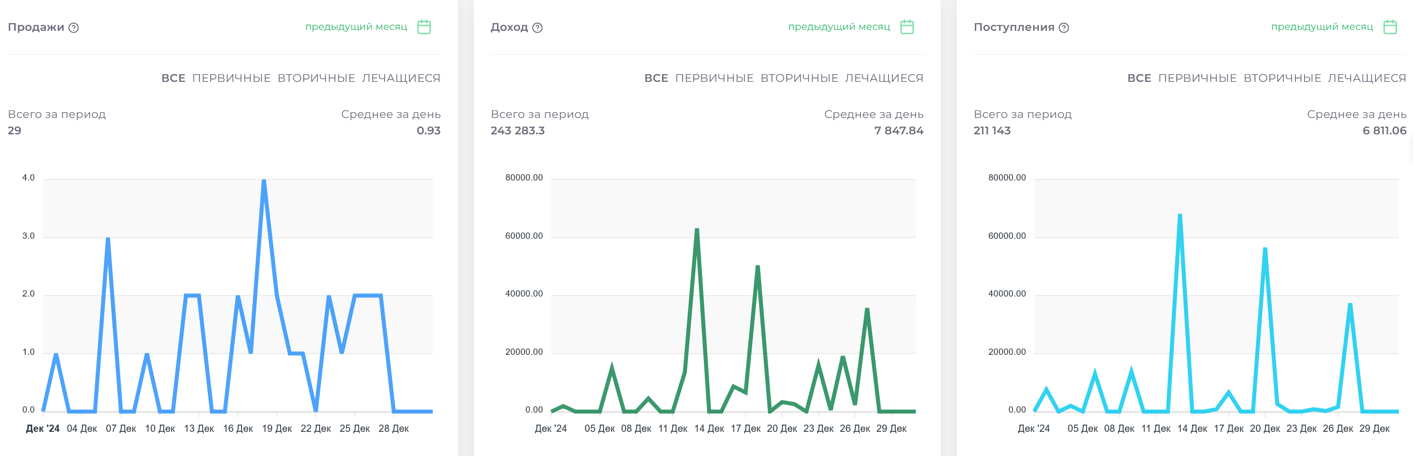Click 'Всего за период' label in Продажи panel
Viewport: 1413px width, 456px height.
coord(56,114)
